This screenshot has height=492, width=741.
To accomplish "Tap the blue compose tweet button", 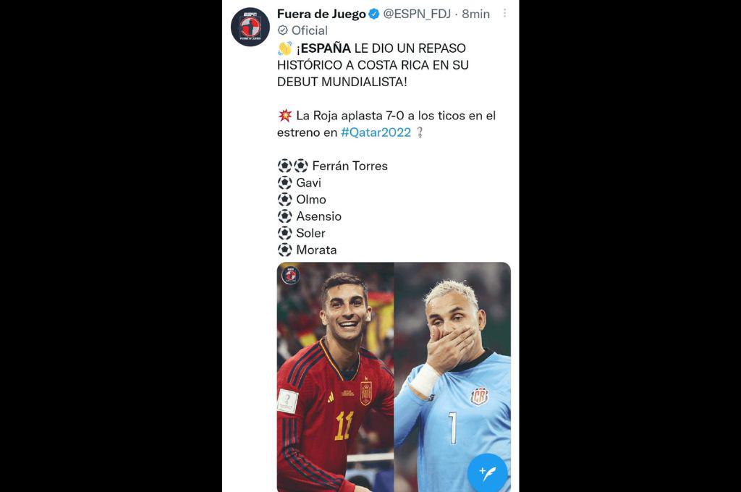I will pos(487,472).
